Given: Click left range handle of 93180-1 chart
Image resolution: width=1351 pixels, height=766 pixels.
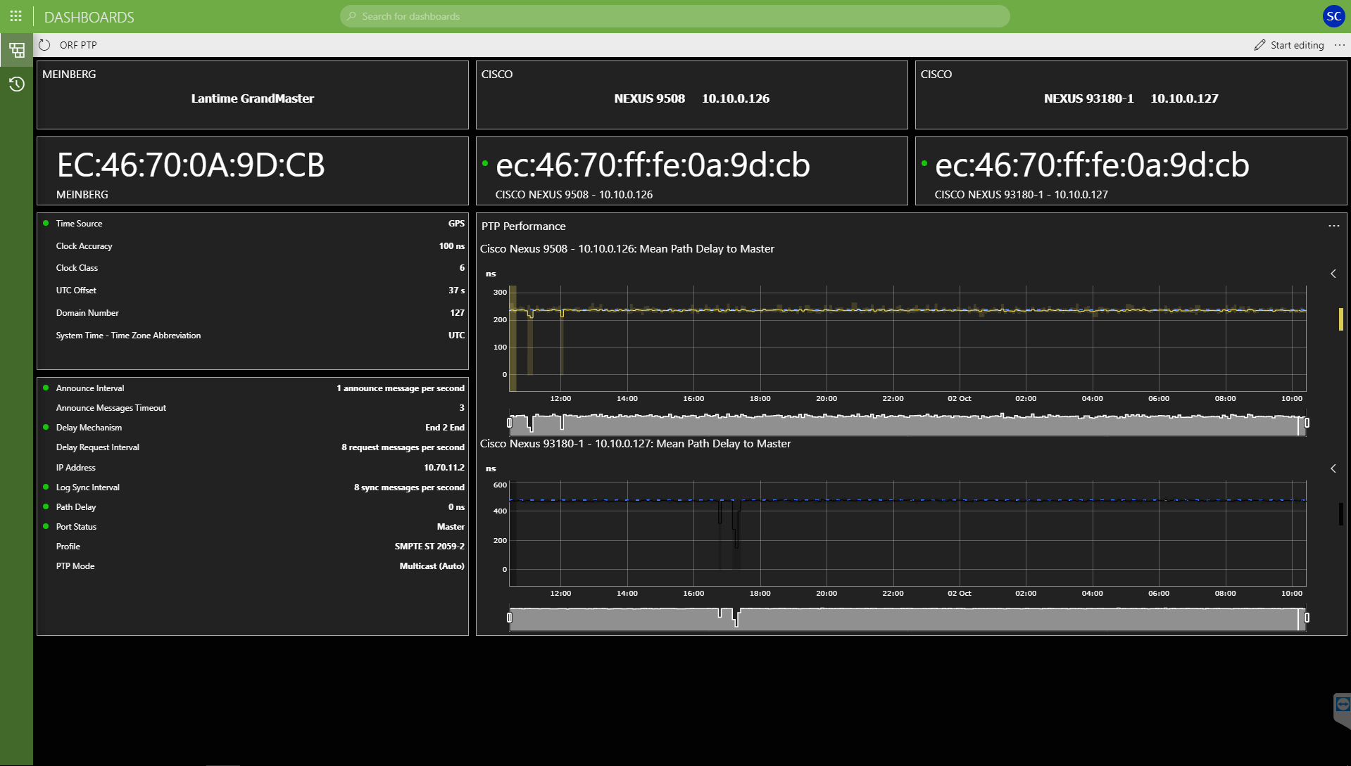Looking at the screenshot, I should (x=509, y=618).
